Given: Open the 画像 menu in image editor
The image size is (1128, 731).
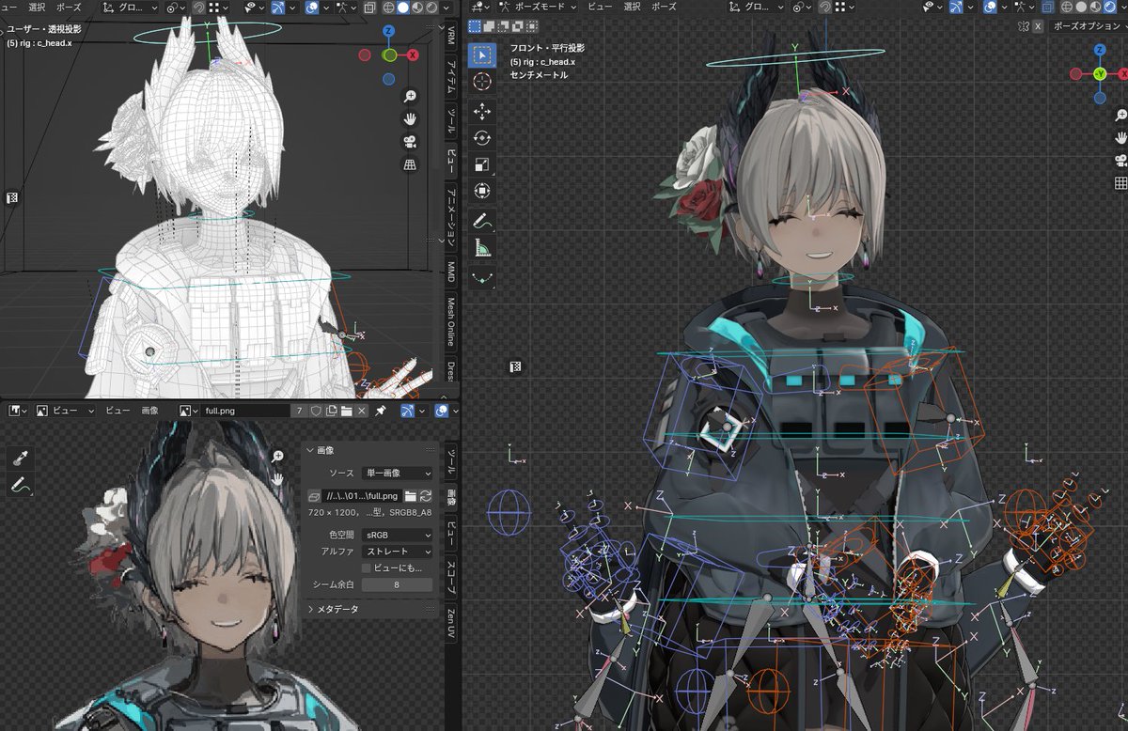Looking at the screenshot, I should point(150,411).
